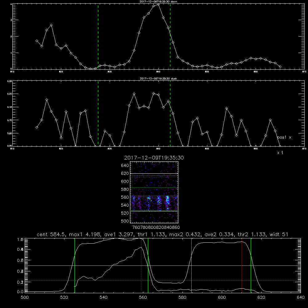
Task: Click the timestamp title above the heatmap
Action: click(x=154, y=158)
